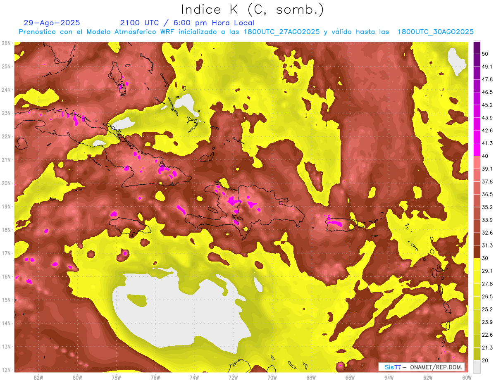
Task: Click the "Pronostico con el Modelo Atmosferico WRF" line
Action: click(x=246, y=32)
